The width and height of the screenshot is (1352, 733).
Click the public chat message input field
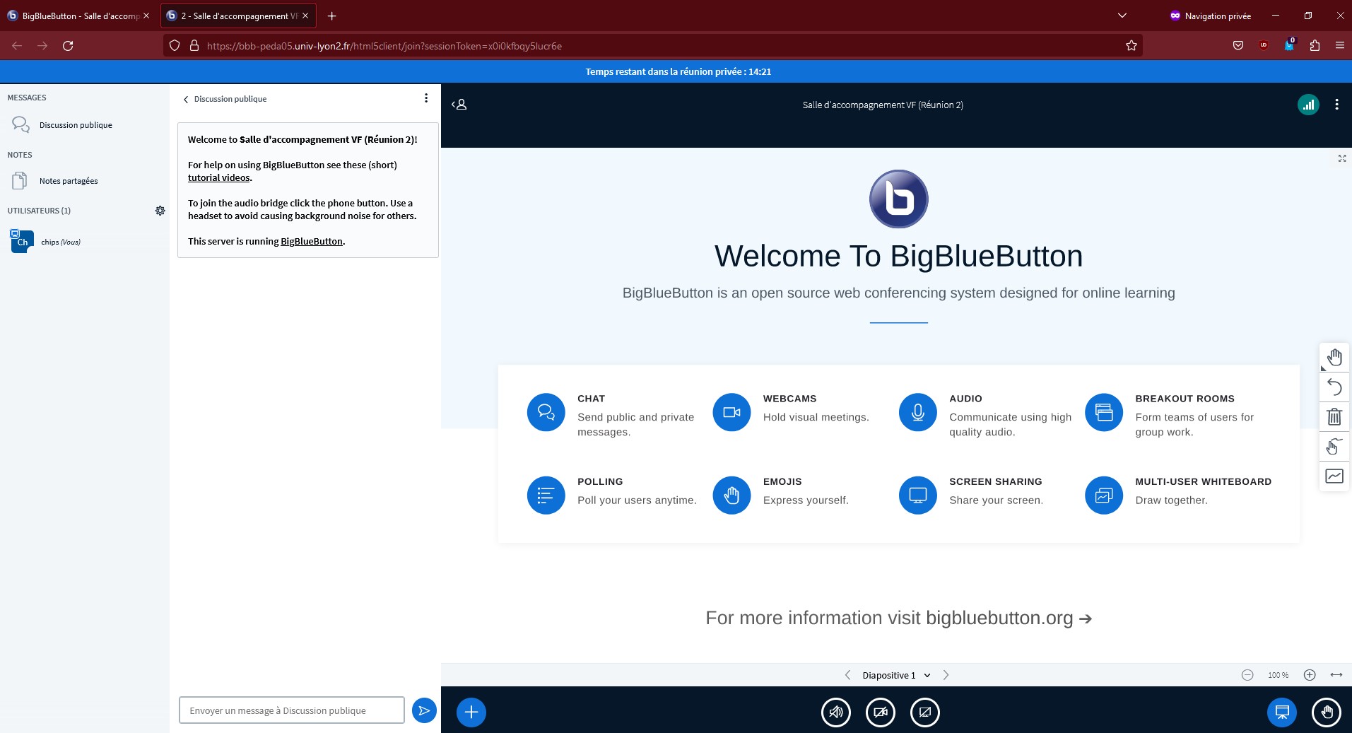(291, 710)
